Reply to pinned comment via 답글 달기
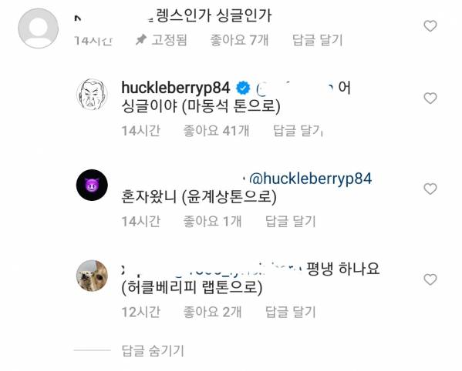This screenshot has height=371, width=462. click(x=317, y=40)
